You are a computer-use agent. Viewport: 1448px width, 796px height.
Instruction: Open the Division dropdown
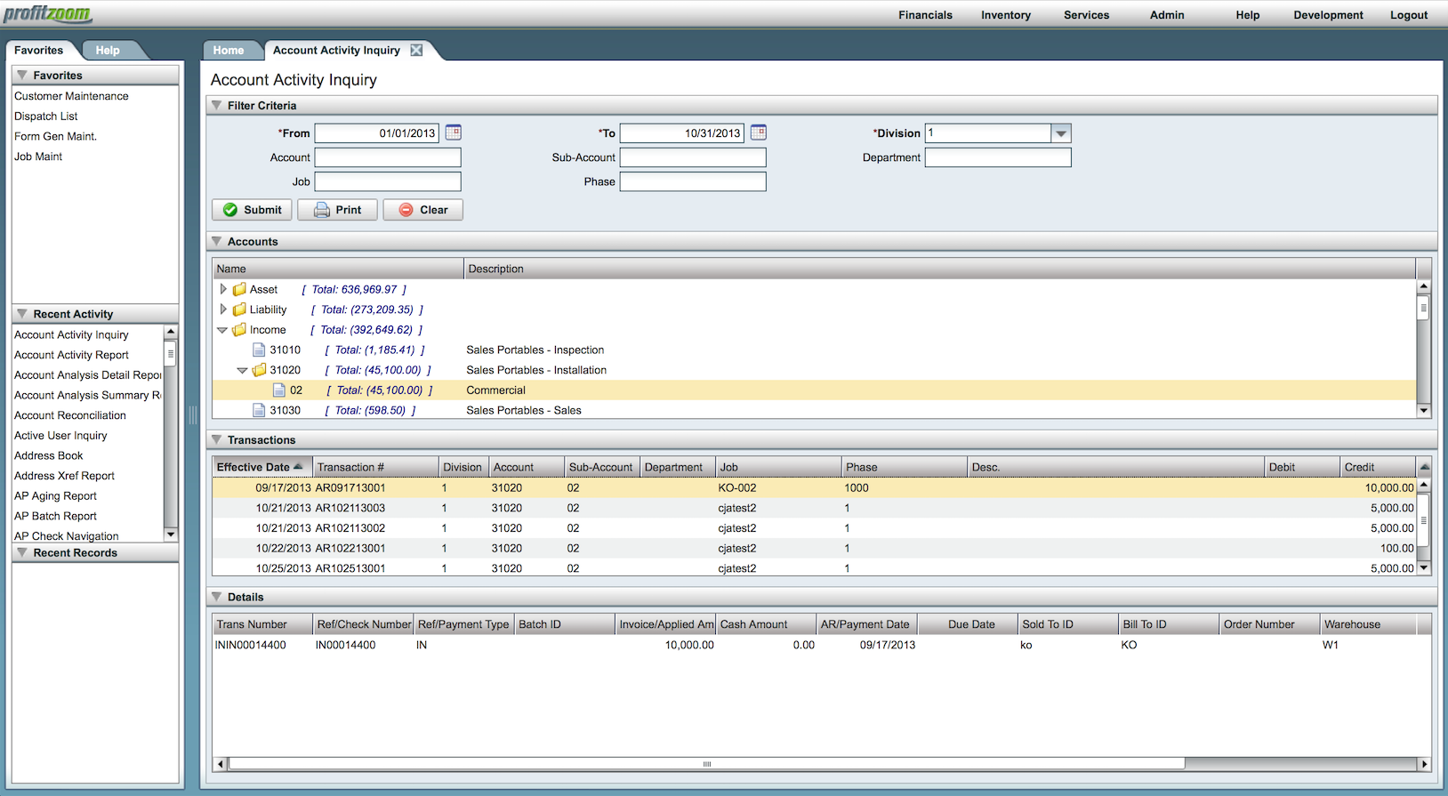1060,133
